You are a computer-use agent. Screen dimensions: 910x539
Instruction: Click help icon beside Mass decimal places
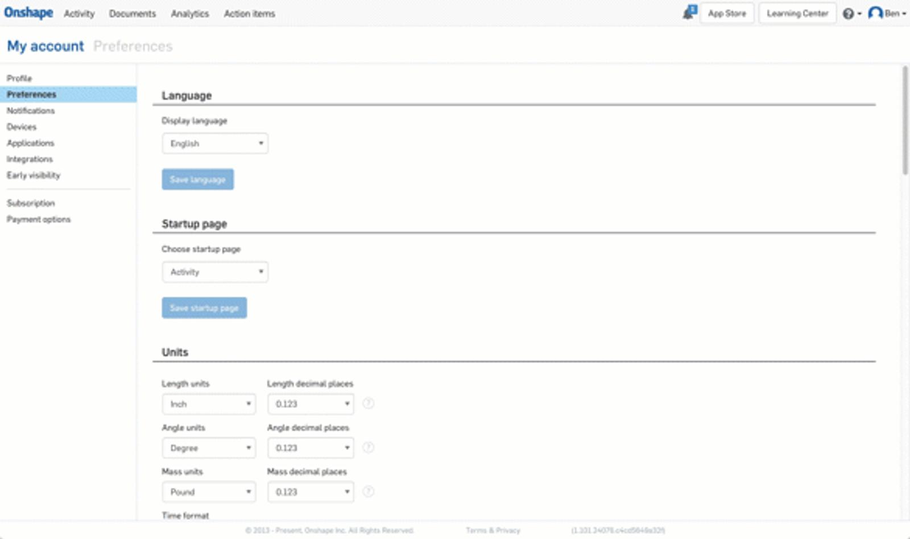click(369, 491)
